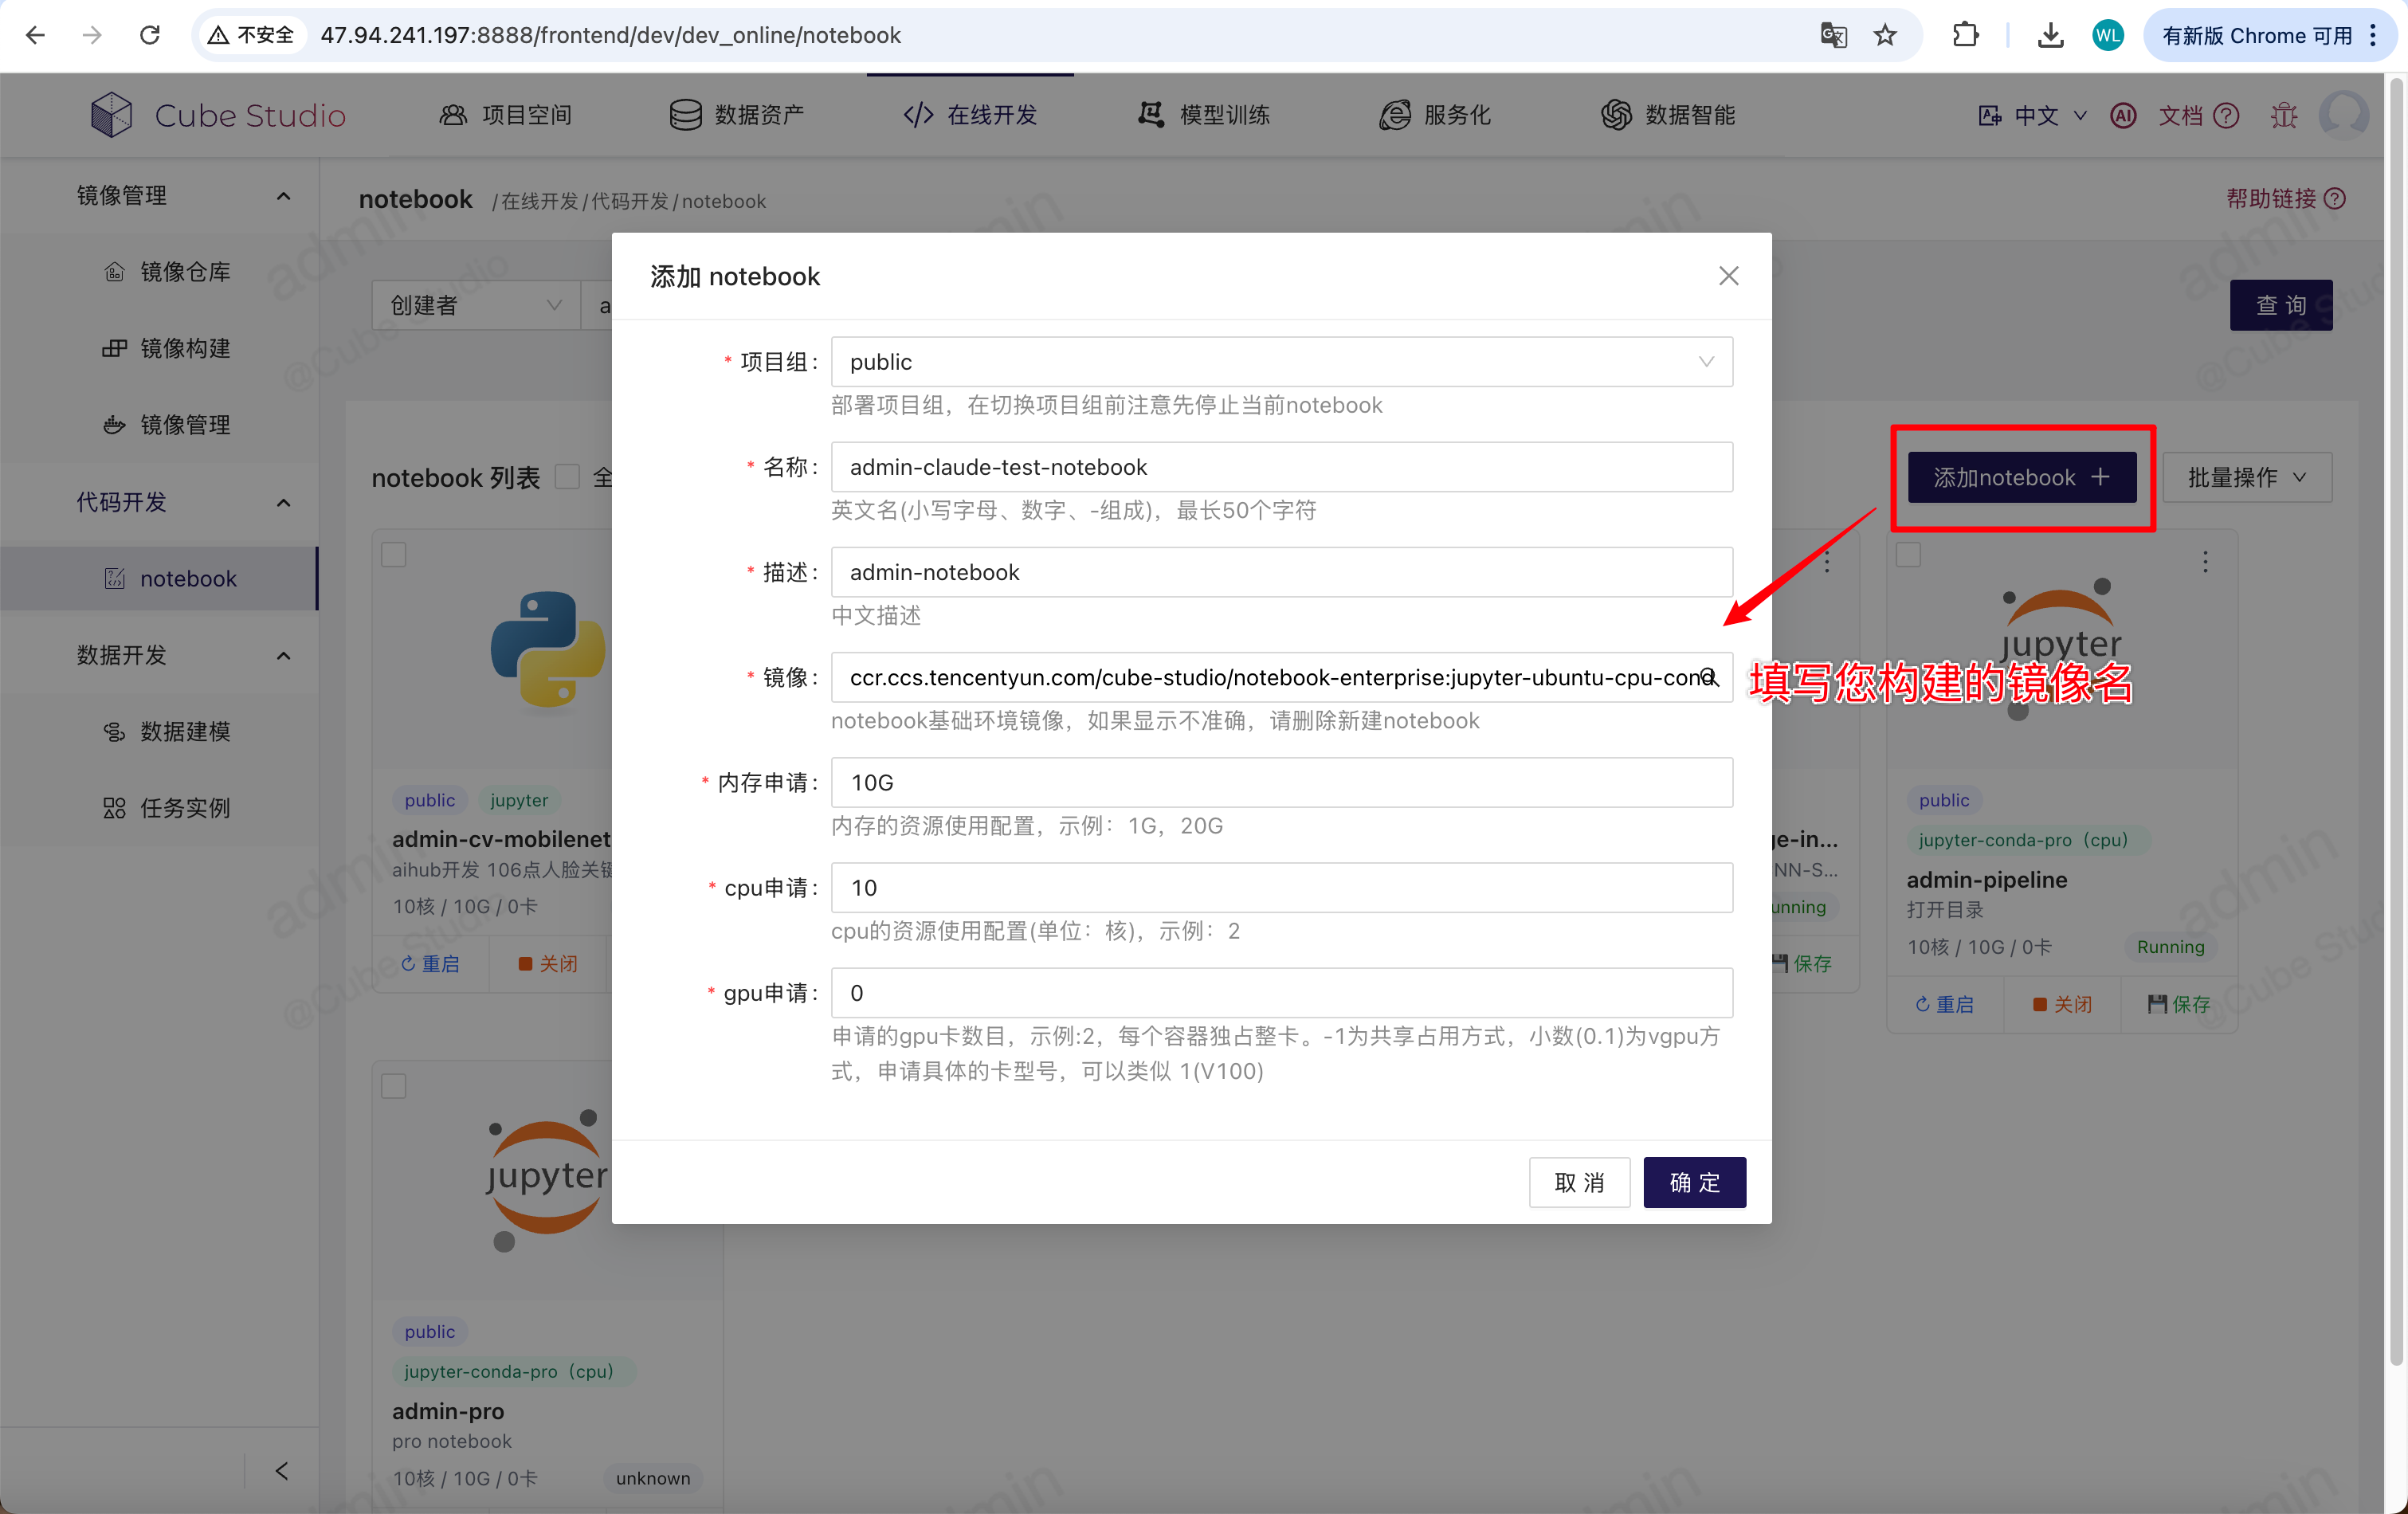Open the Google Translate icon in the address bar
This screenshot has width=2408, height=1514.
1833,36
